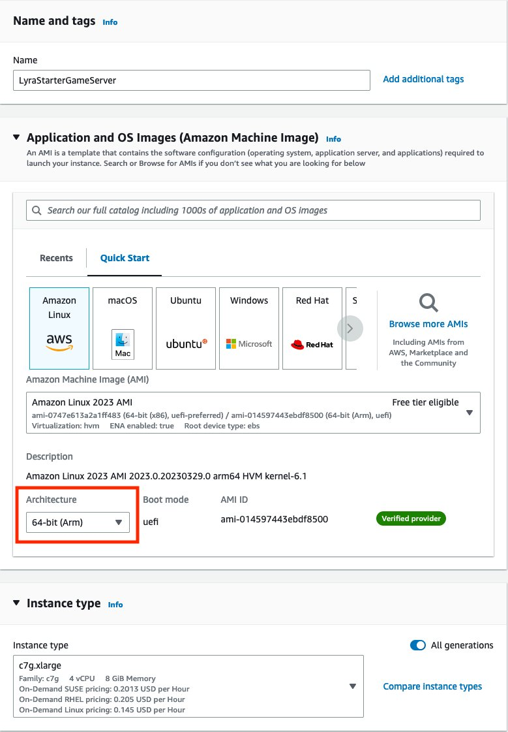Screen dimensions: 508x732
Task: Click the Red Hat logo
Action: pyautogui.click(x=312, y=345)
